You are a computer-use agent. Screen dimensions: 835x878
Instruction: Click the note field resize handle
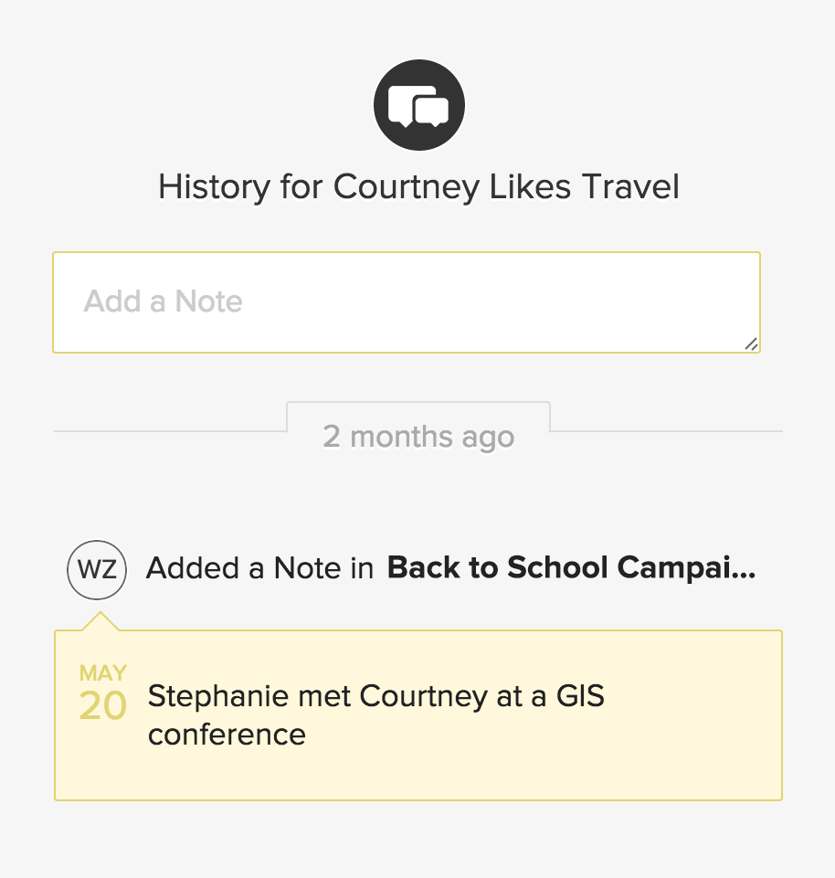(x=751, y=344)
